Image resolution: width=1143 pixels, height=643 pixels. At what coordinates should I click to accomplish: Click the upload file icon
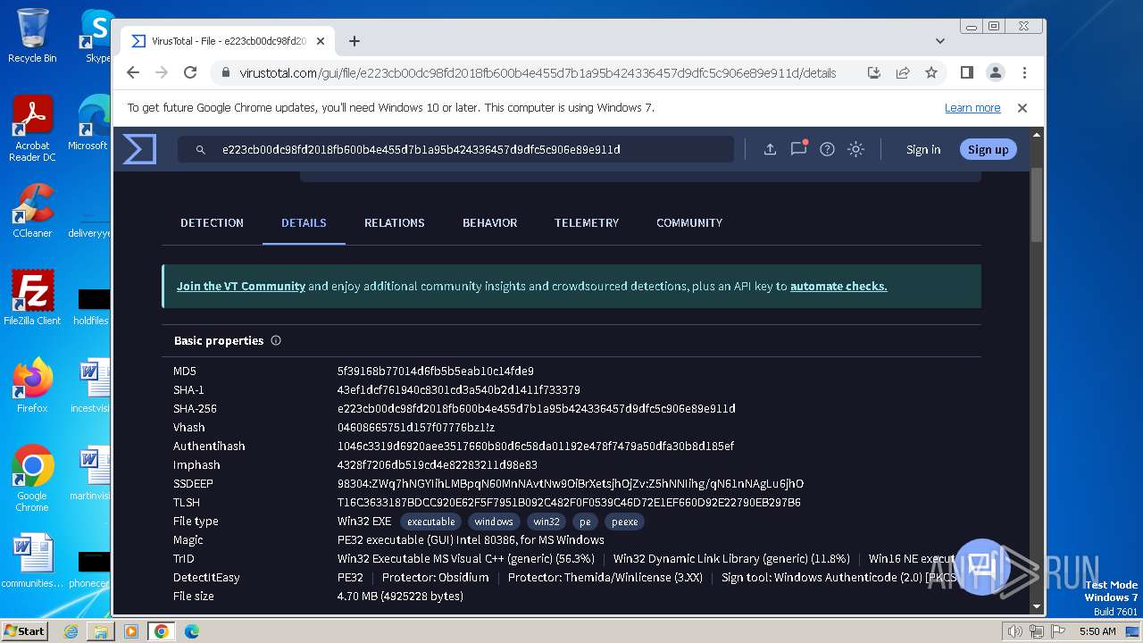(770, 149)
